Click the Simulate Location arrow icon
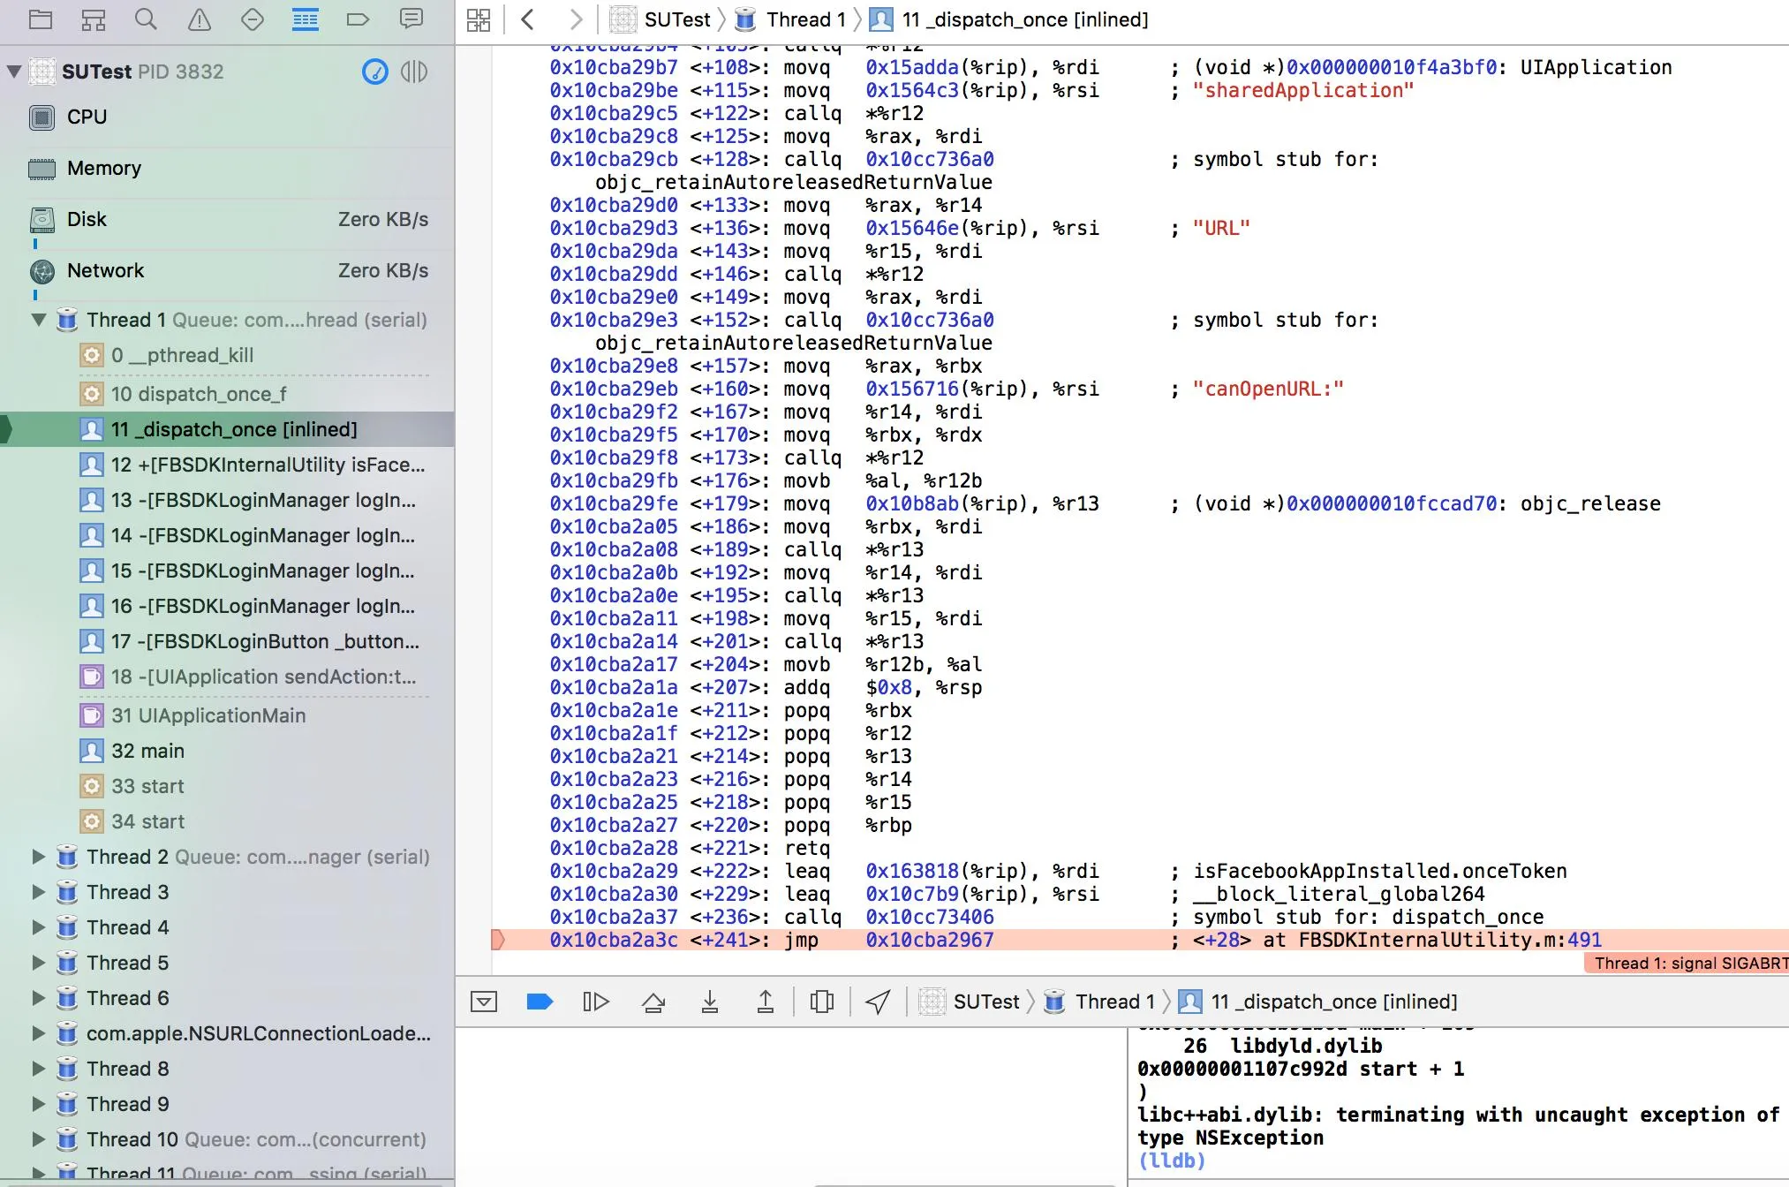 [878, 1002]
